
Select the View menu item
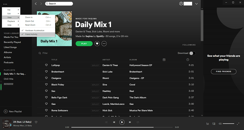(x=11, y=17)
